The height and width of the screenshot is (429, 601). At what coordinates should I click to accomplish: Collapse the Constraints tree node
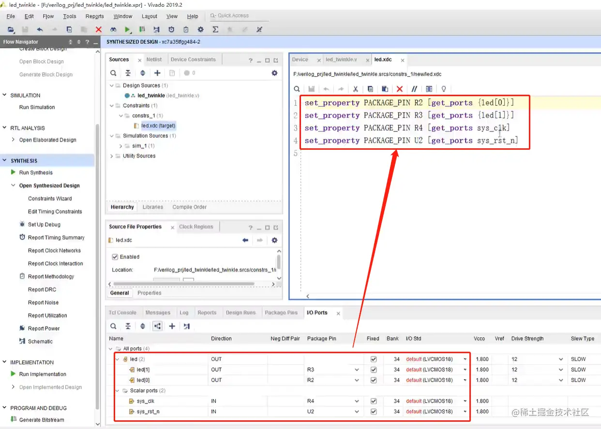click(112, 105)
